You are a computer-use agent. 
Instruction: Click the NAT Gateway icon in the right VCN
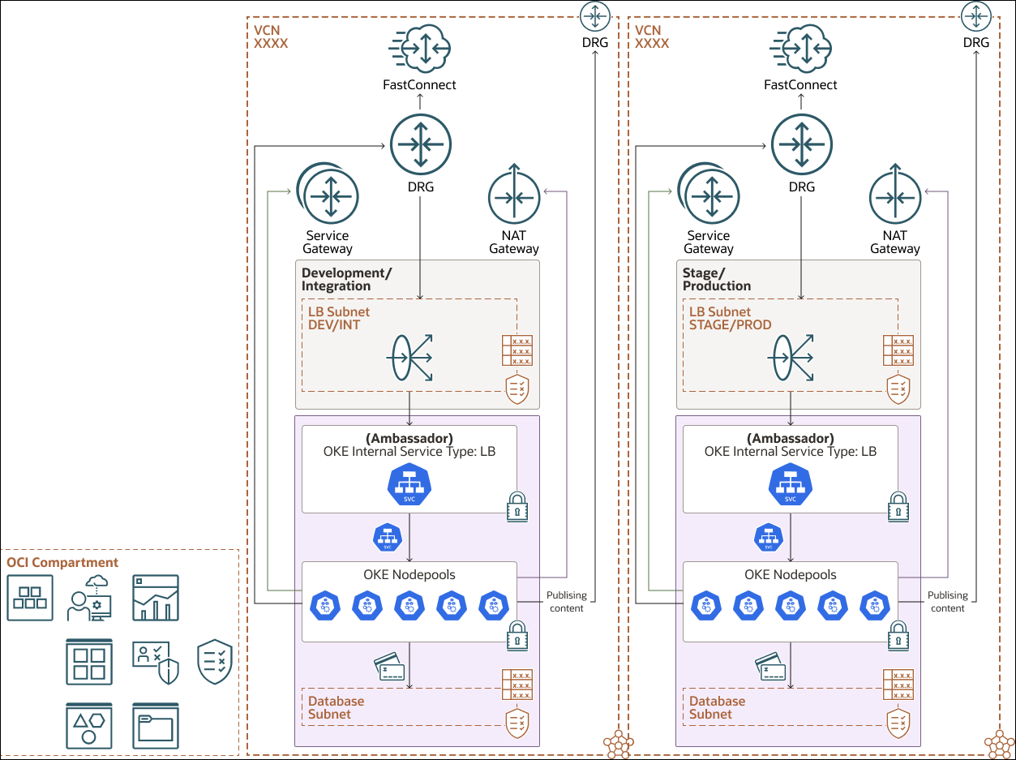(x=894, y=195)
